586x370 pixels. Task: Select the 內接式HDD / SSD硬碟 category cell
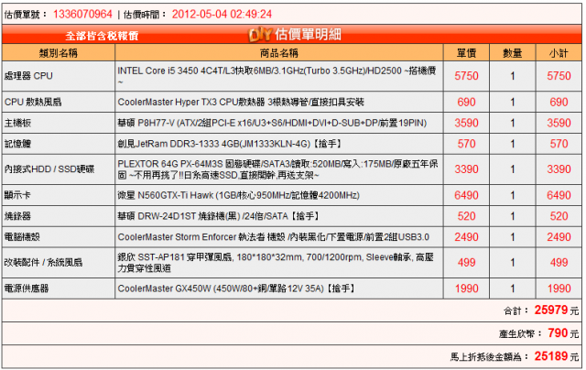pyautogui.click(x=59, y=169)
